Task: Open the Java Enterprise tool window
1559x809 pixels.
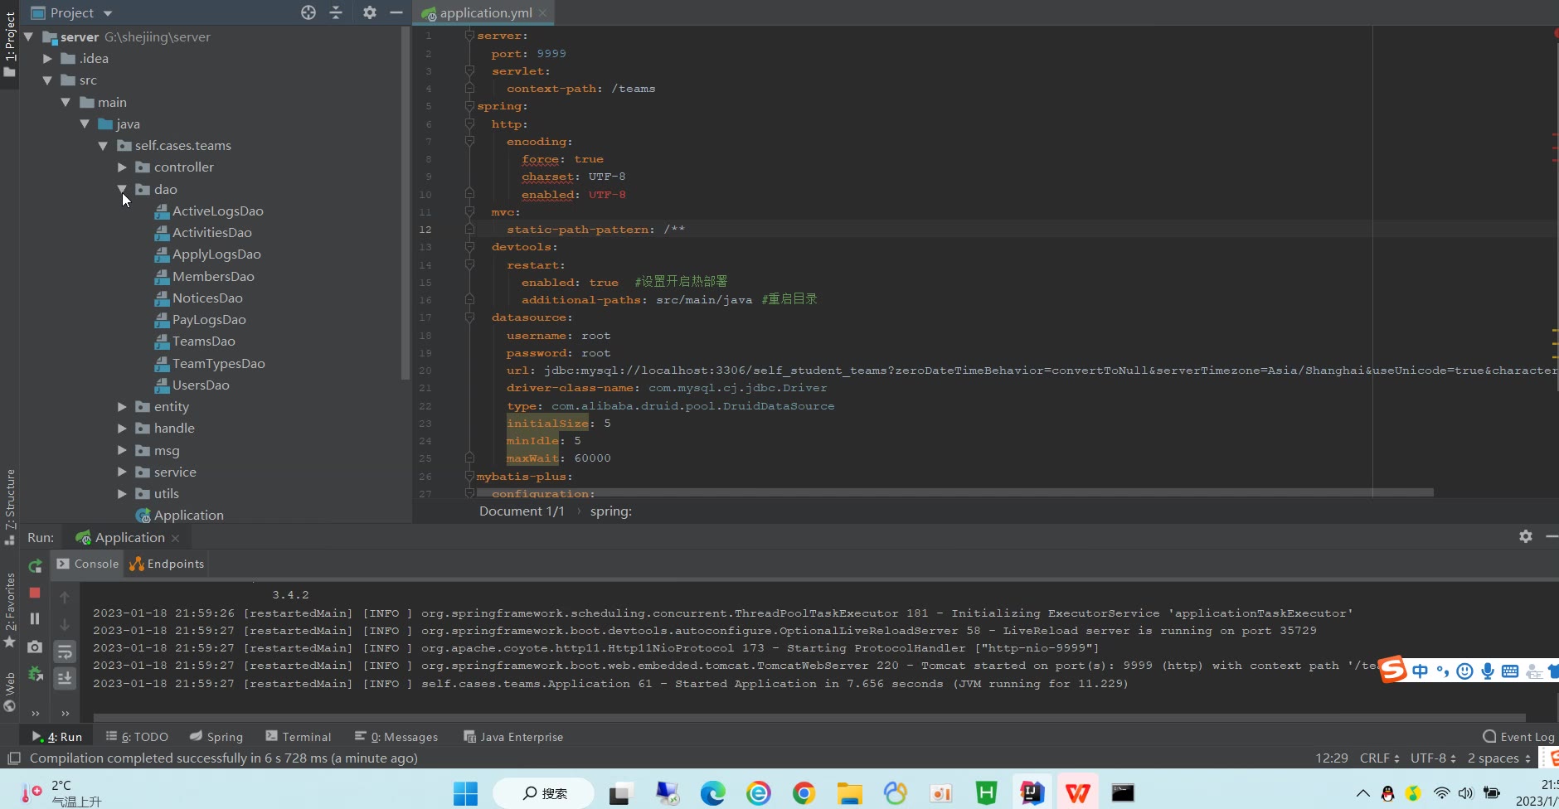Action: coord(513,737)
